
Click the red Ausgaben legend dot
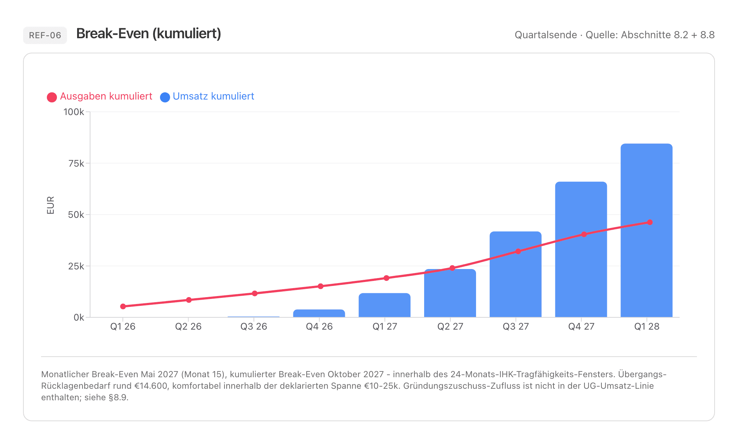point(52,97)
